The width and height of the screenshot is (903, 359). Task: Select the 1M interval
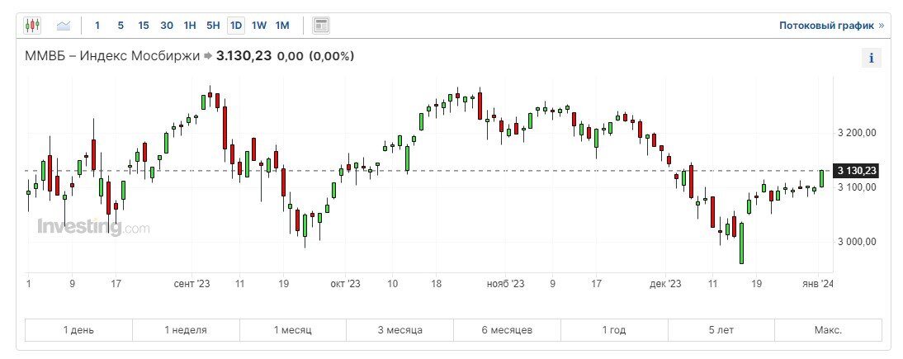[282, 26]
